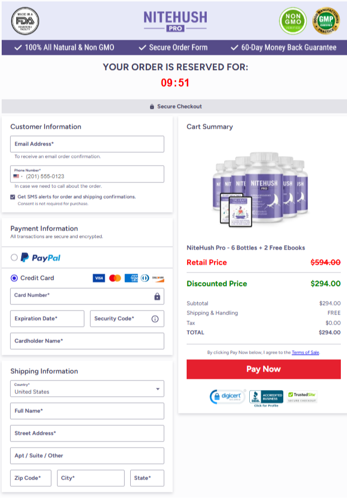This screenshot has height=498, width=347.
Task: Click the Email Address input field
Action: [x=87, y=144]
